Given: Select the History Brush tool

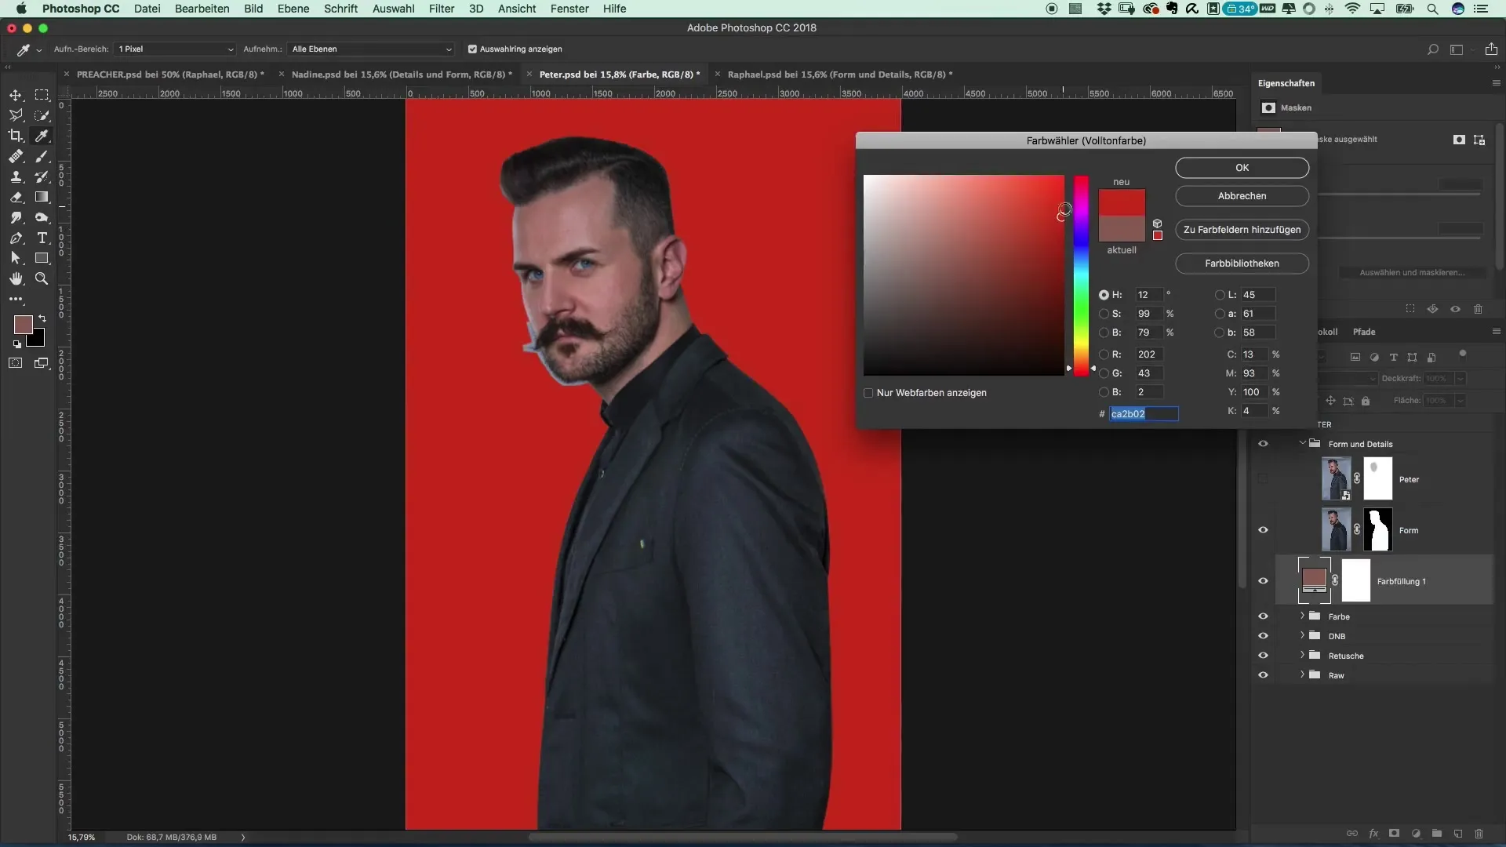Looking at the screenshot, I should [x=42, y=177].
